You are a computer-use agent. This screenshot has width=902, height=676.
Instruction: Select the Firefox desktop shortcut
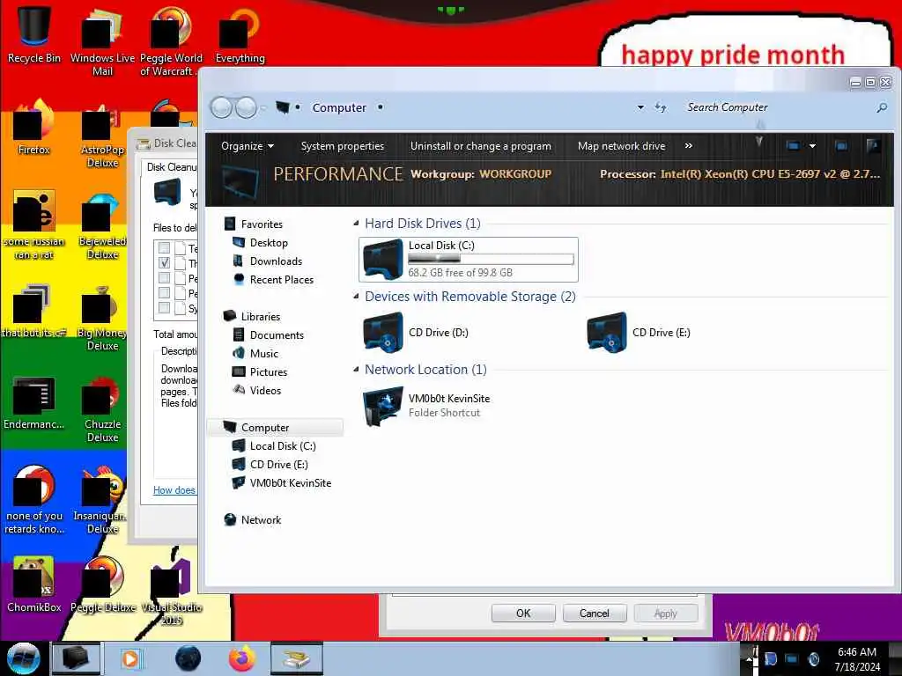click(x=34, y=128)
